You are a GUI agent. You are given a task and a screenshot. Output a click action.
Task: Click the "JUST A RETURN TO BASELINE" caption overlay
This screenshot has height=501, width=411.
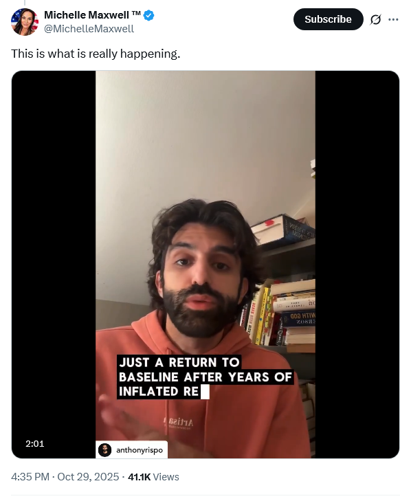pyautogui.click(x=205, y=377)
